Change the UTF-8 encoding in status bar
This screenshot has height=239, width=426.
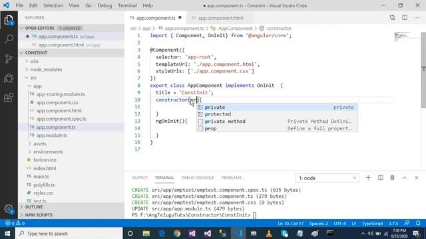(340, 224)
